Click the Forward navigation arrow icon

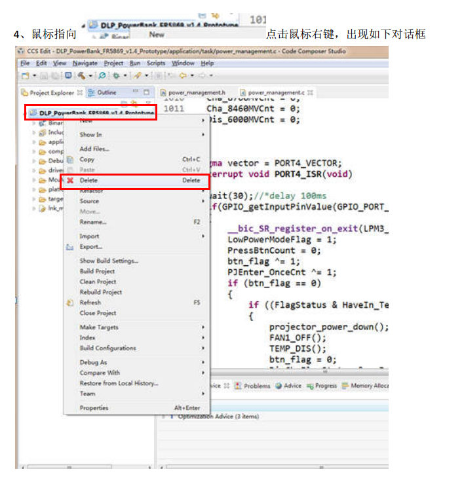pyautogui.click(x=203, y=75)
